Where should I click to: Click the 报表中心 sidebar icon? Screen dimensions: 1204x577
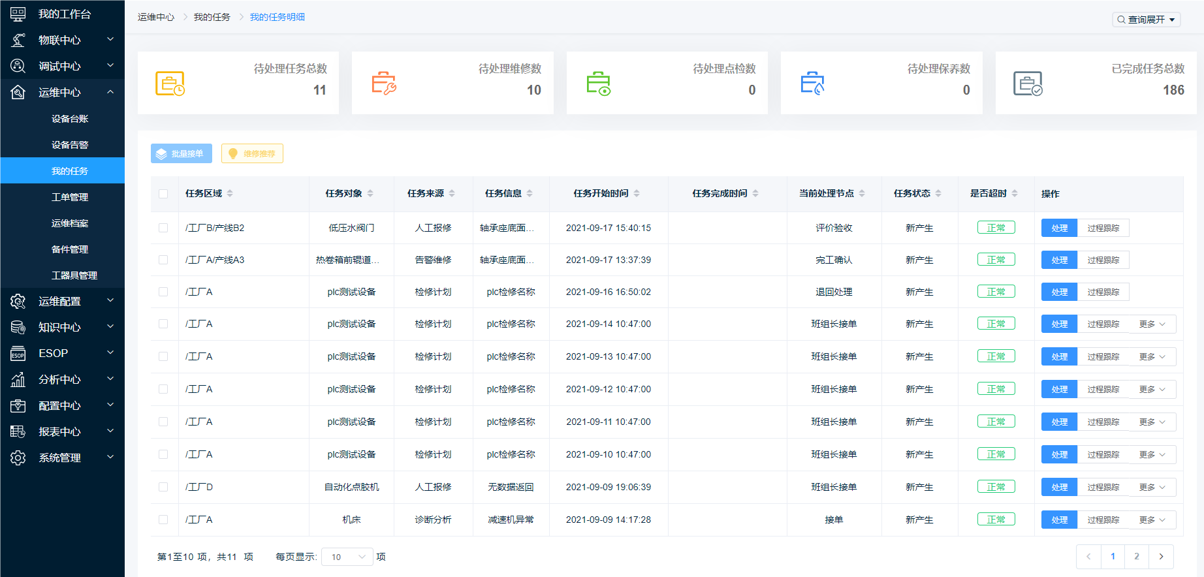[18, 431]
